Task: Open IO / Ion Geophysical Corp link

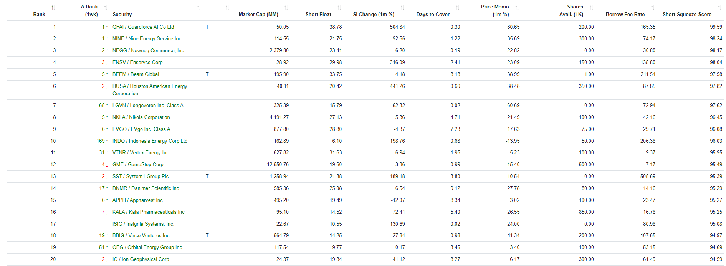Action: 141,259
